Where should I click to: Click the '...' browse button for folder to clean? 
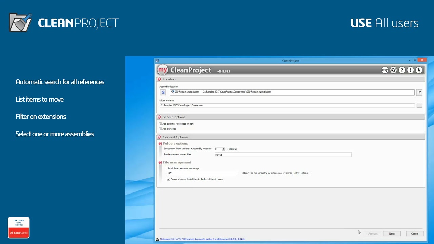[x=419, y=105]
